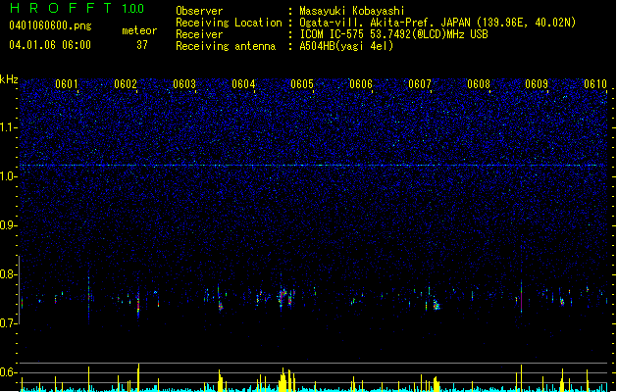Click the HROFFT 1.0.0 title text
The height and width of the screenshot is (392, 617).
77,8
